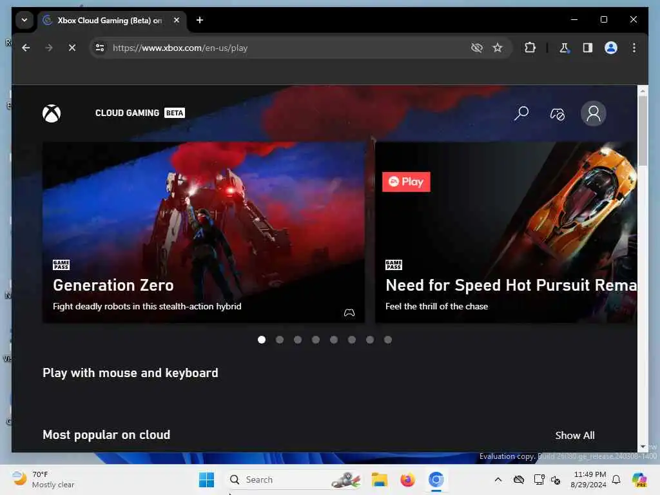The height and width of the screenshot is (495, 660).
Task: Click the crossed-eye tracking protection icon
Action: click(476, 48)
